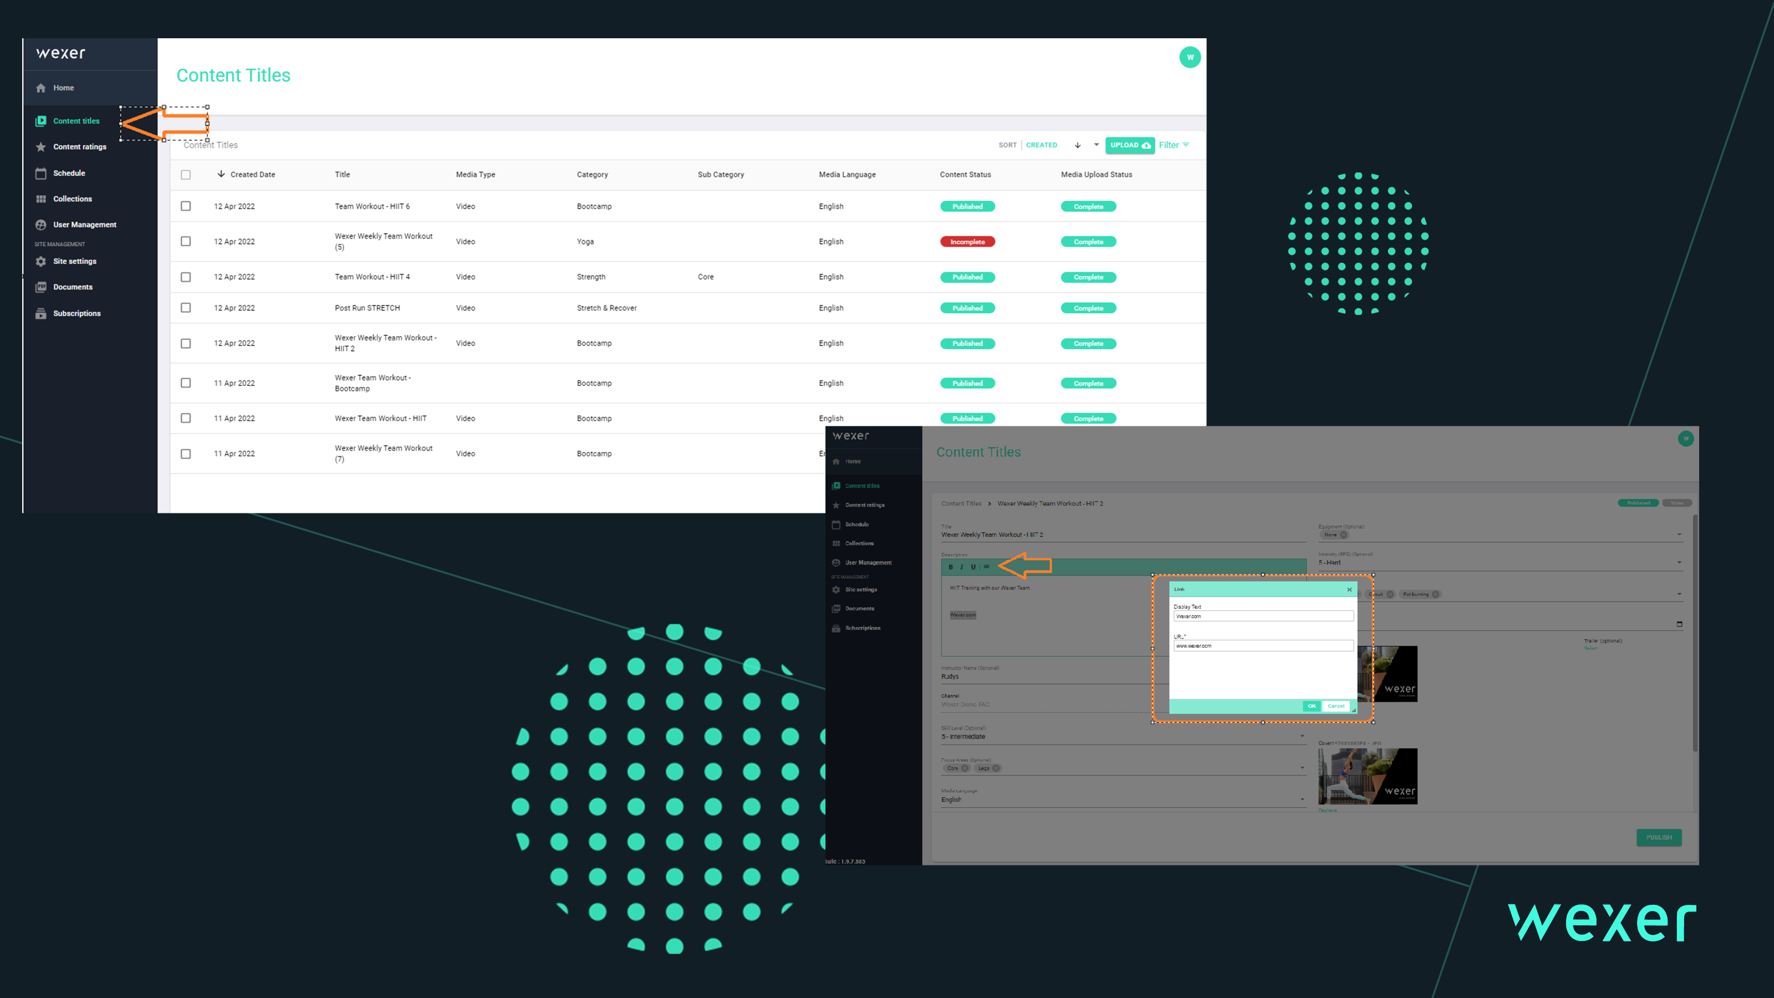
Task: Open Collections grid icon
Action: tap(40, 199)
